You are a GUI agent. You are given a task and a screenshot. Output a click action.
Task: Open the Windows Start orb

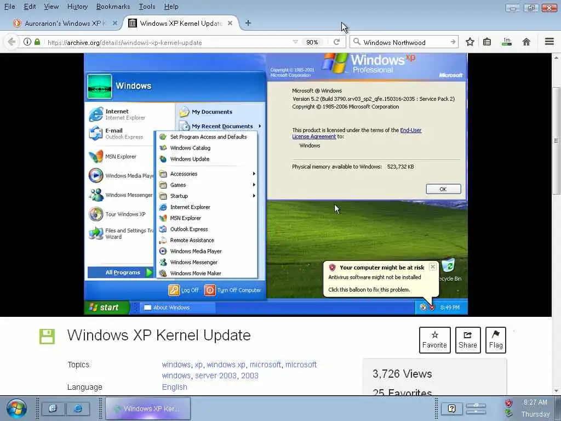coord(16,408)
